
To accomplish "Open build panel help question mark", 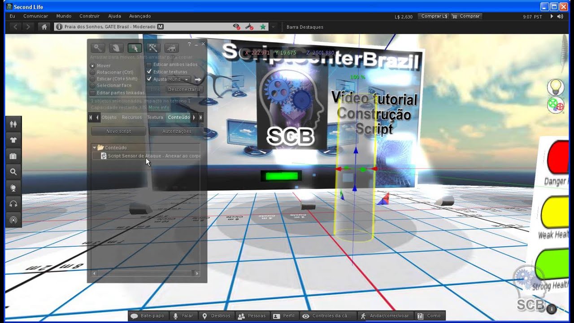I will tap(189, 44).
